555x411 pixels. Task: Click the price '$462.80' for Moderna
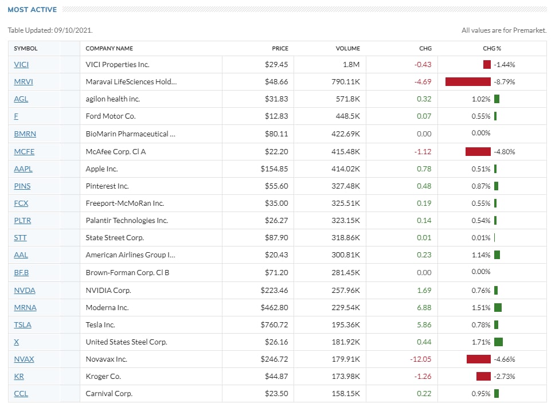(x=274, y=308)
